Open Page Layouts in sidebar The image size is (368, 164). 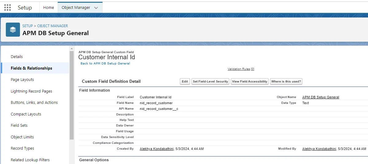click(x=22, y=80)
